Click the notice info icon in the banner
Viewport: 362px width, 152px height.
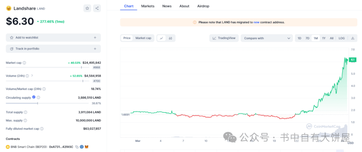(195, 22)
